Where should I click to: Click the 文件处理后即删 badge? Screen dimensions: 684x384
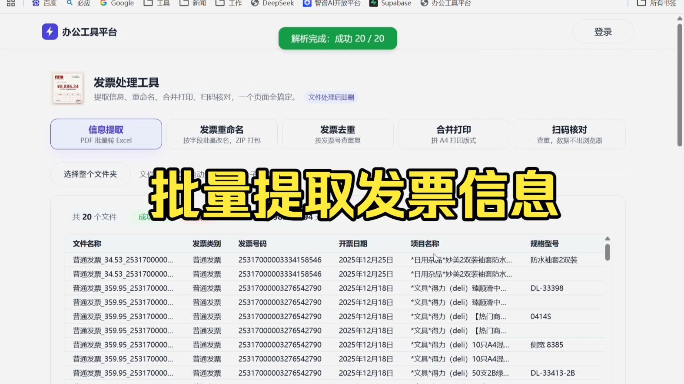pos(331,97)
